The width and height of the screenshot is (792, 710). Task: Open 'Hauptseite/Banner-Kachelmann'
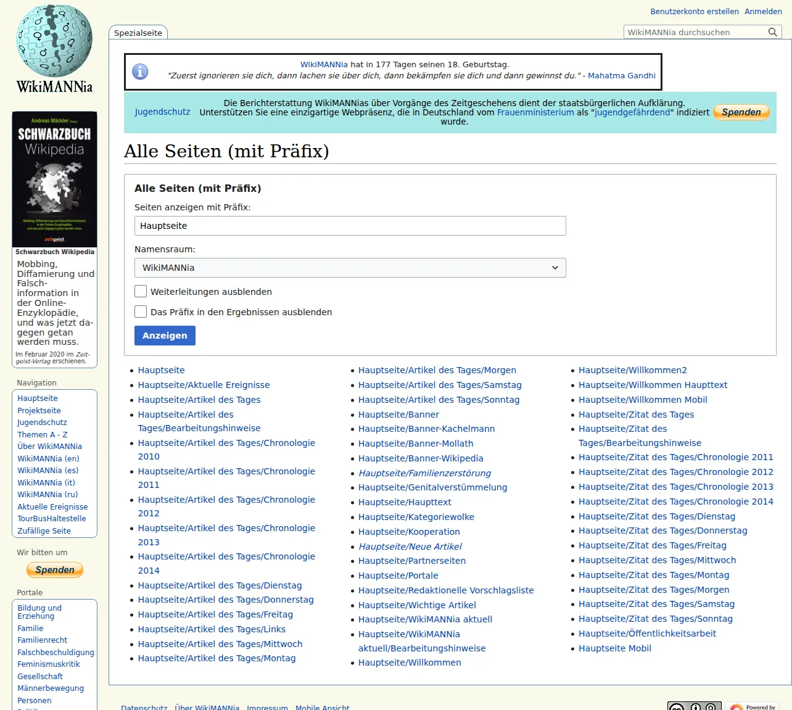coord(427,429)
